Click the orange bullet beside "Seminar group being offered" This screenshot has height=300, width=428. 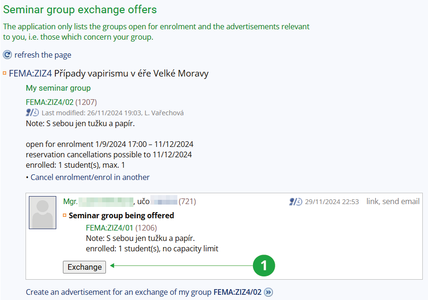point(65,215)
